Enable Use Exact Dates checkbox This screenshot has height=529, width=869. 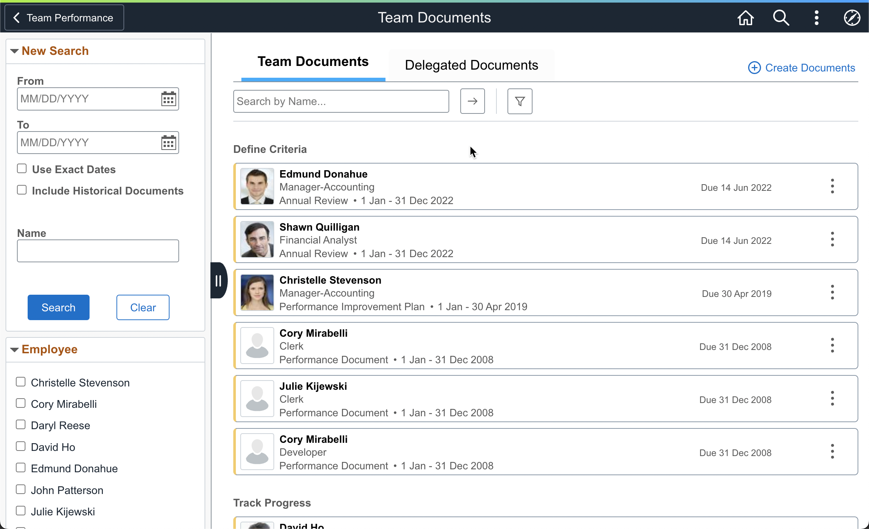(x=22, y=169)
